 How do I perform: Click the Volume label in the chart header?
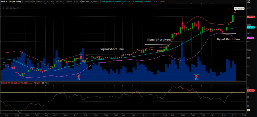coord(85,2)
